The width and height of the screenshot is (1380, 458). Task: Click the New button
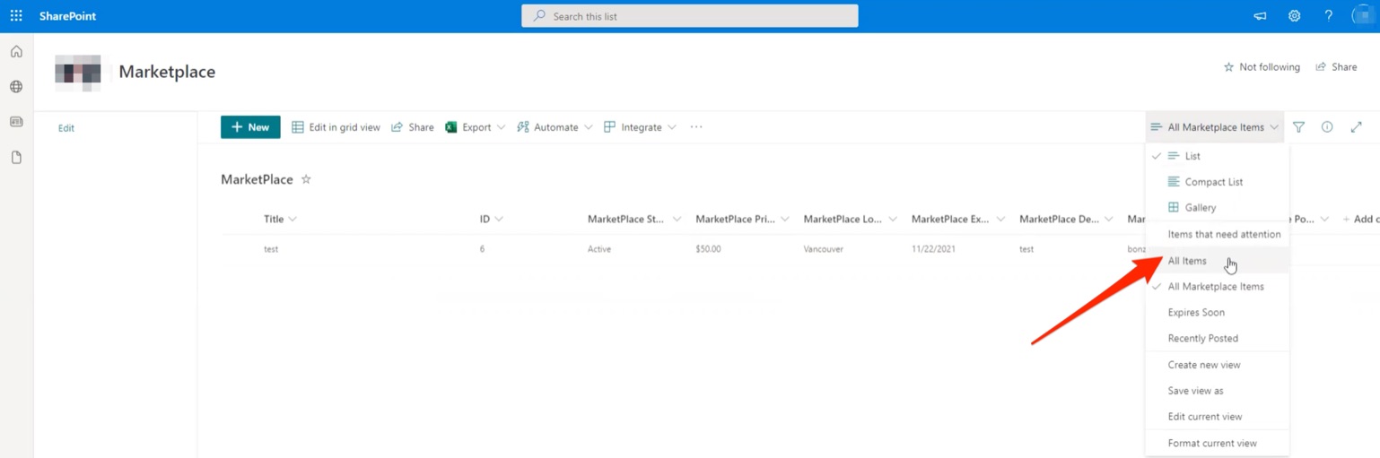coord(250,127)
